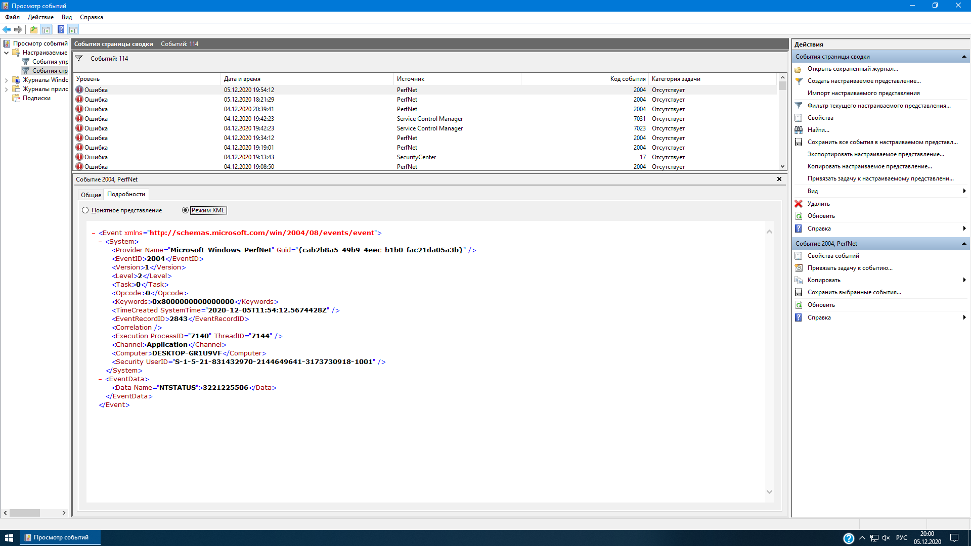
Task: Click the Forward arrow toolbar icon
Action: [x=18, y=29]
